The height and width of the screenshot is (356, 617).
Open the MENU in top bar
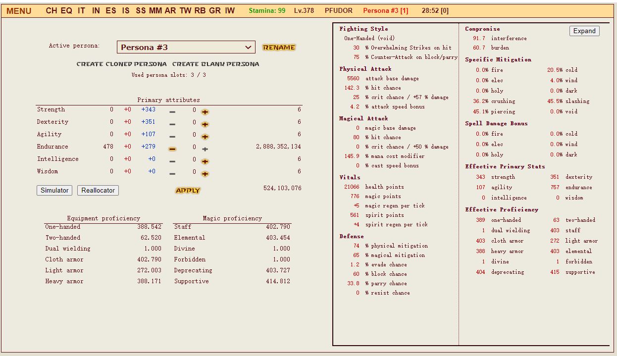19,11
